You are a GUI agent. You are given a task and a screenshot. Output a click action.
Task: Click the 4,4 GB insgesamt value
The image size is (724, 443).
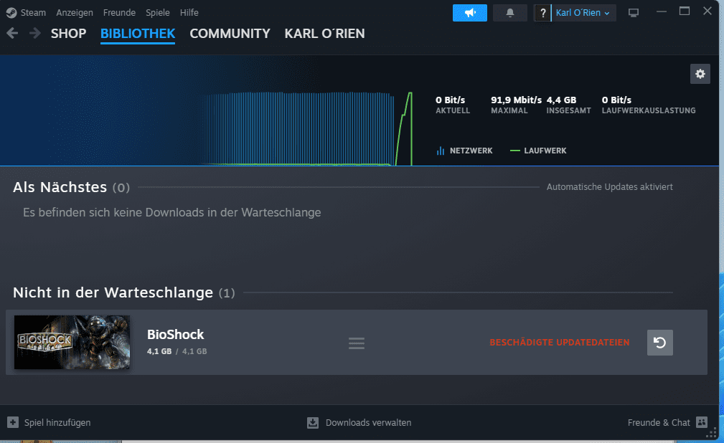[561, 100]
